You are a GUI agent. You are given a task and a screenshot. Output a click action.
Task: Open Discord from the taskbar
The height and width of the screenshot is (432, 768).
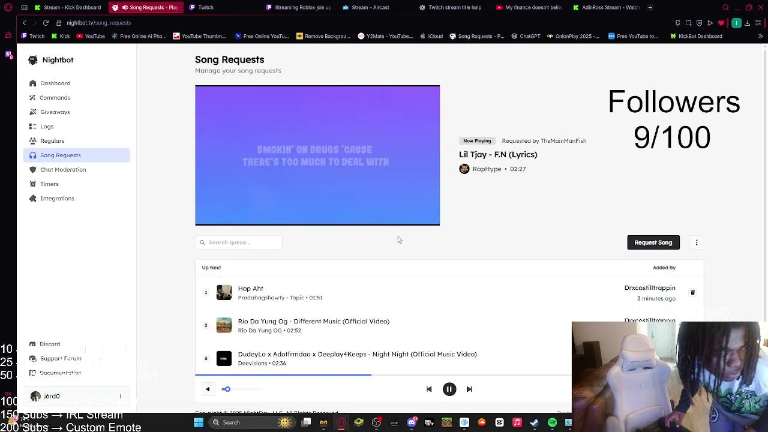pyautogui.click(x=412, y=422)
